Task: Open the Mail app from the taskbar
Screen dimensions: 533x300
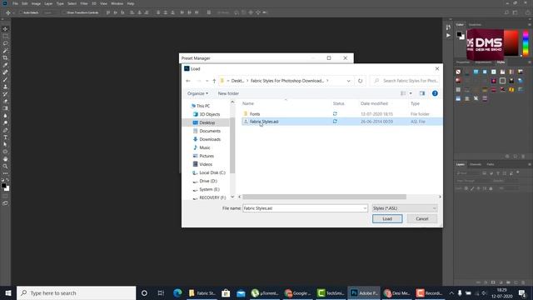Action: tap(241, 292)
